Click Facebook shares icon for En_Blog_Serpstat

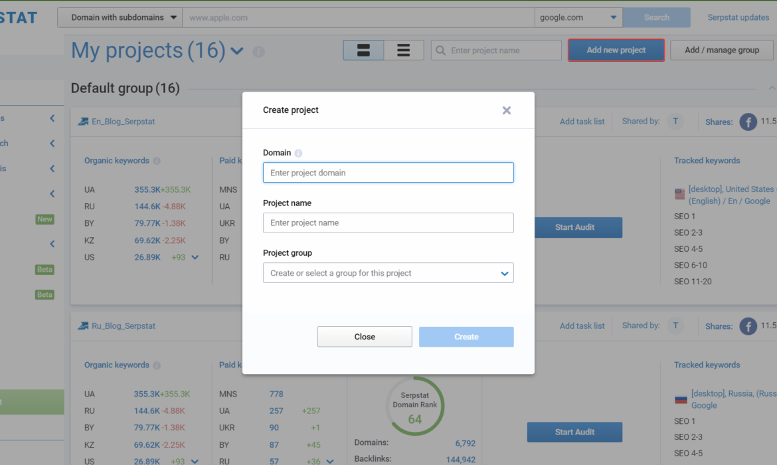click(748, 122)
